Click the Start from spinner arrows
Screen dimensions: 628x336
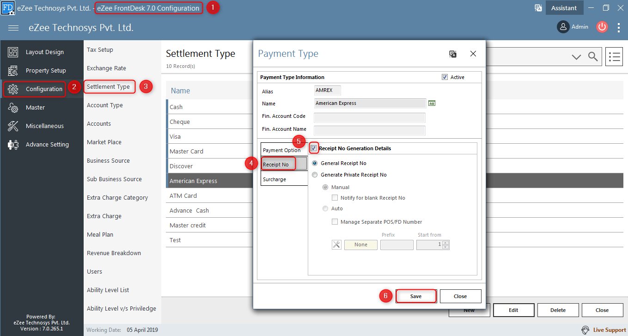point(445,244)
